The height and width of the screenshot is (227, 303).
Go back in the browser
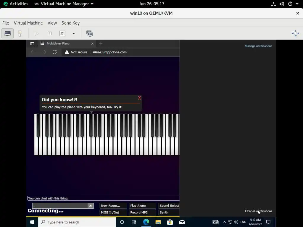[x=33, y=52]
